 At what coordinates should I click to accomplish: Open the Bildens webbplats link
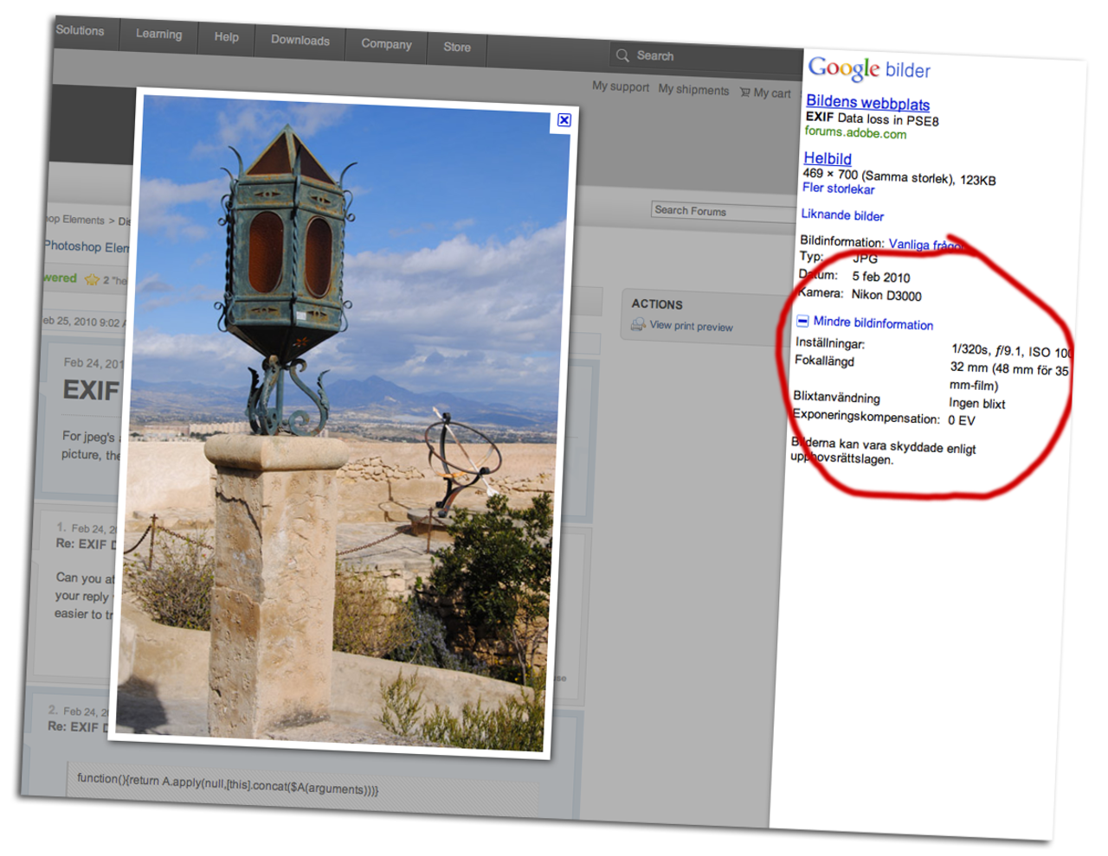866,102
